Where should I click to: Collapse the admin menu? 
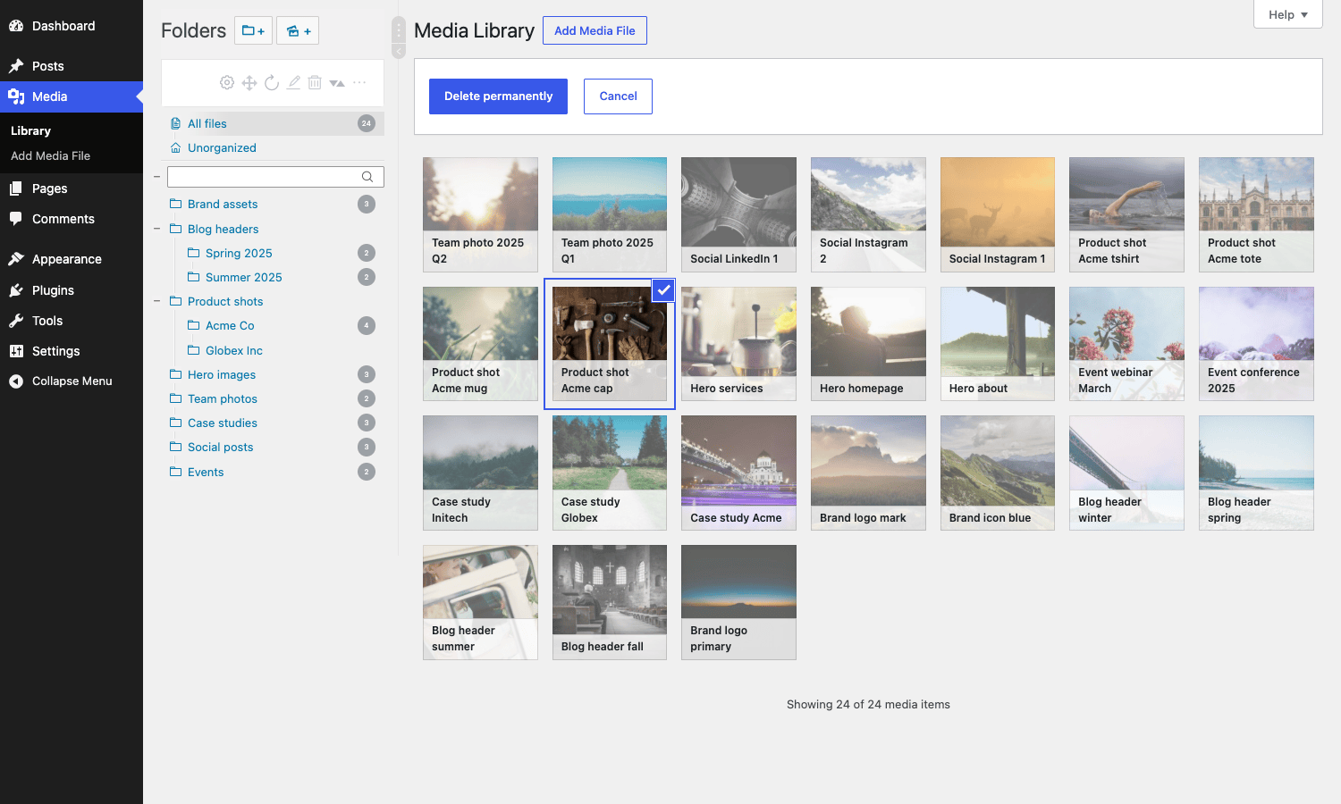[72, 381]
